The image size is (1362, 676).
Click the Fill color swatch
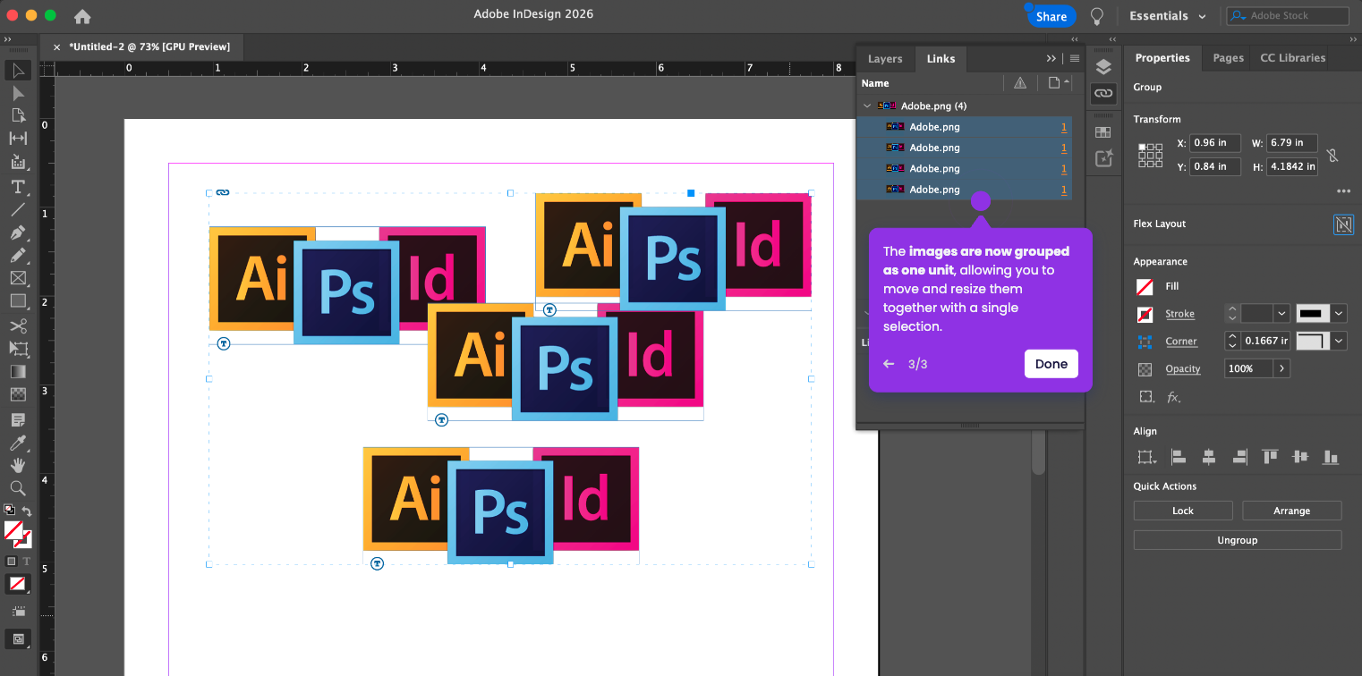click(1145, 287)
